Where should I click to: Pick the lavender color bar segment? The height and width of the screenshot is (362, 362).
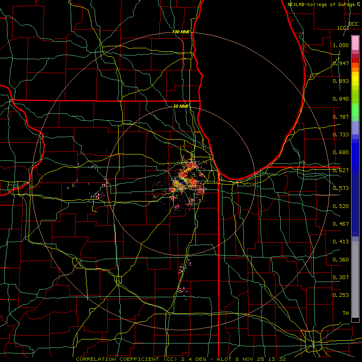(x=355, y=128)
